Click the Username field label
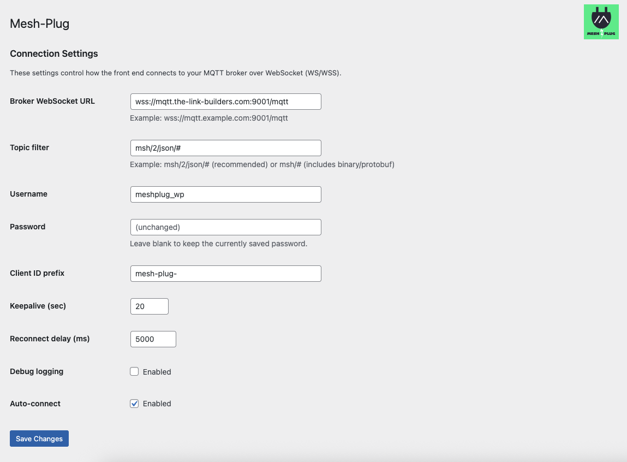 28,194
